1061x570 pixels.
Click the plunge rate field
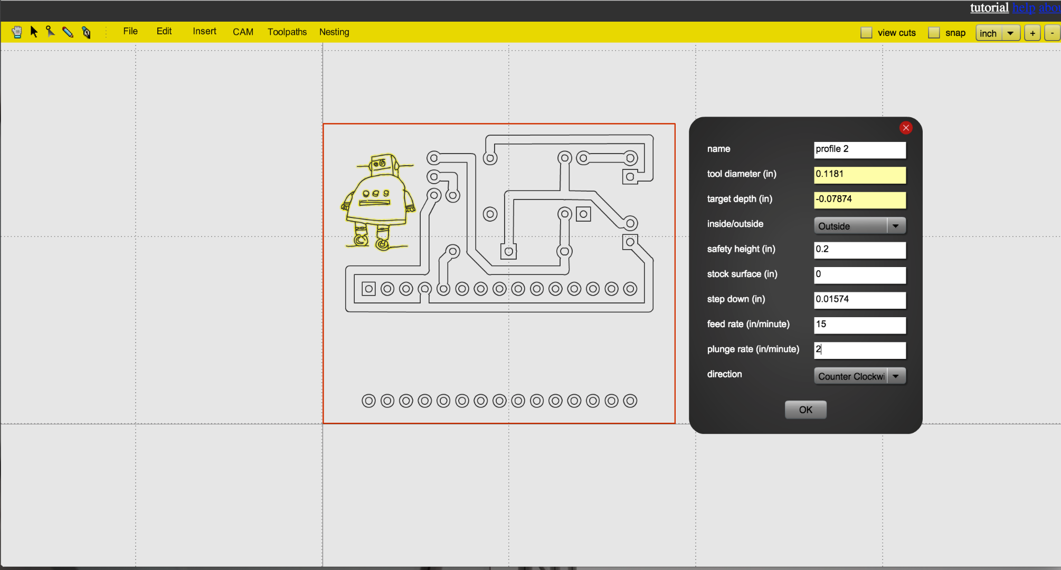[x=859, y=350]
